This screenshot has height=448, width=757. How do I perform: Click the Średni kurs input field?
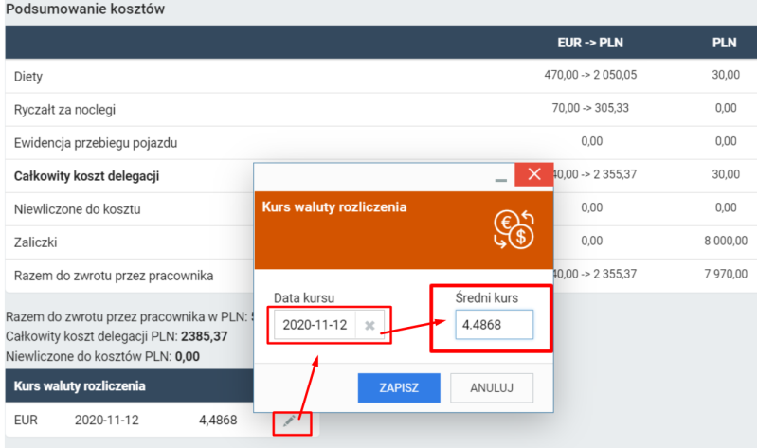[494, 325]
